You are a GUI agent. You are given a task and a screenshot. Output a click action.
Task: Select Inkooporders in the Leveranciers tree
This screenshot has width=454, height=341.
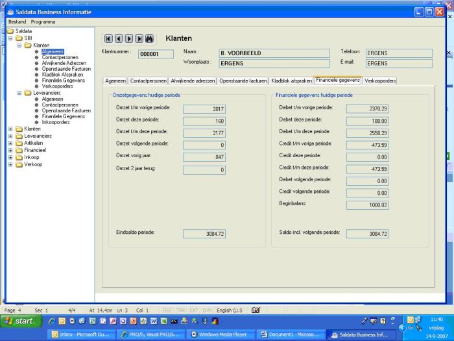(56, 121)
